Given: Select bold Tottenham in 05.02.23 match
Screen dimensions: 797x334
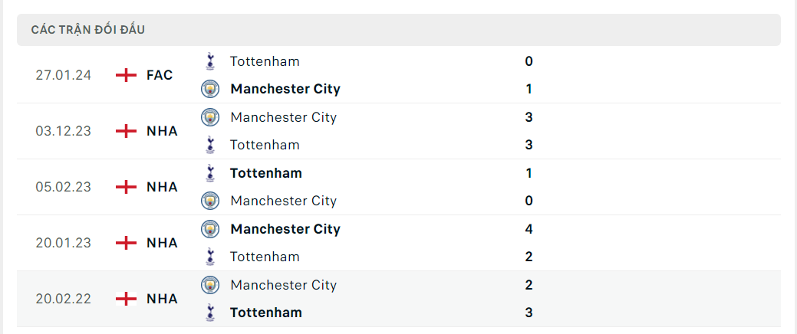Looking at the screenshot, I should [x=266, y=173].
